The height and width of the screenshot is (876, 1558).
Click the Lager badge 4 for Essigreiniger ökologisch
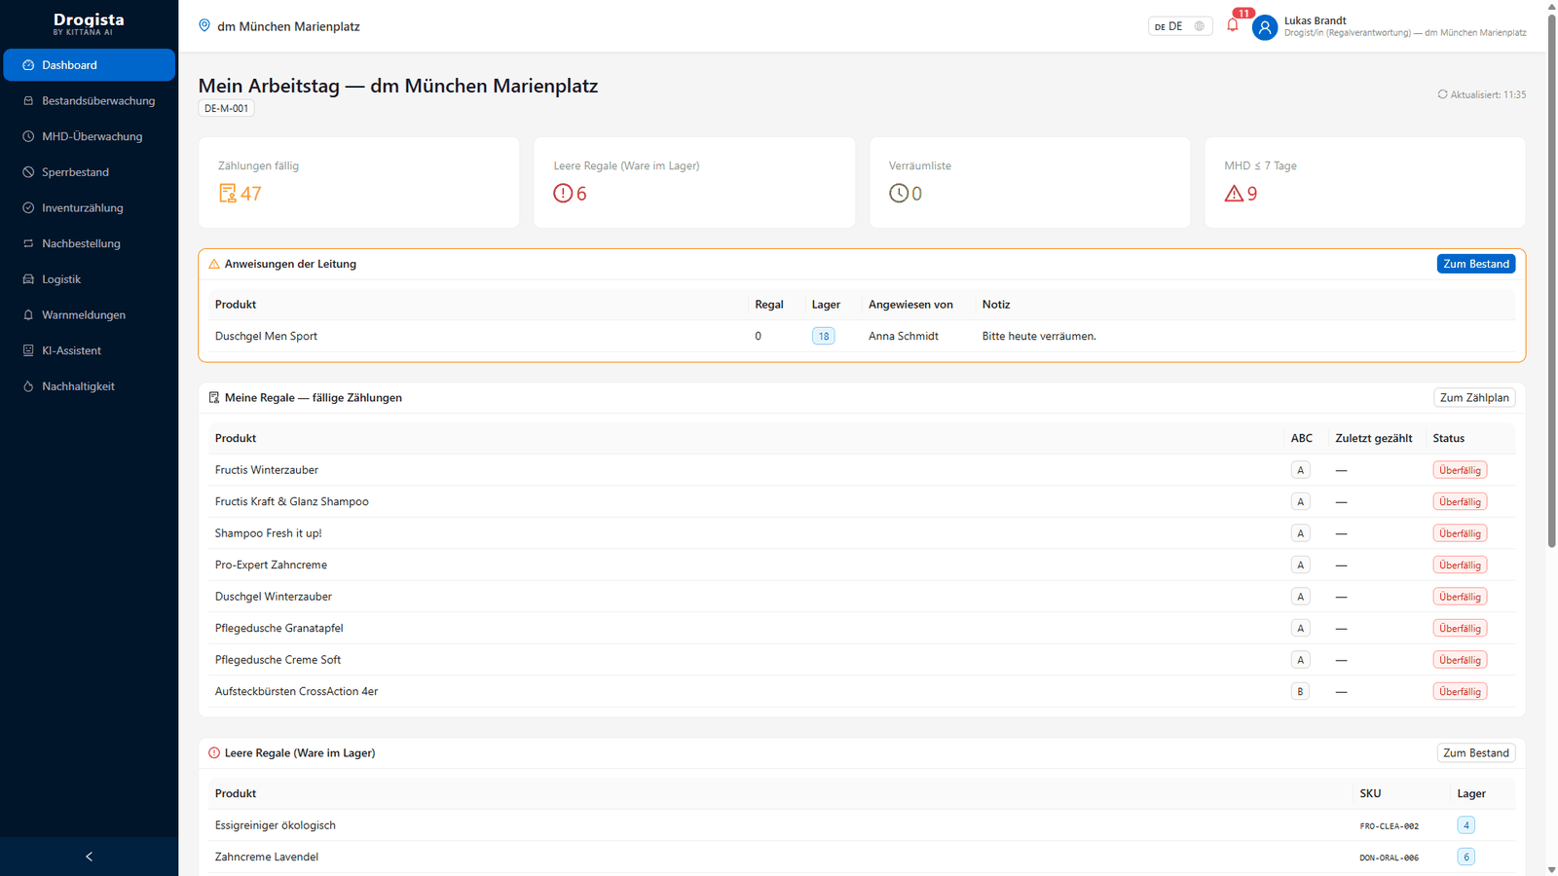(1465, 825)
